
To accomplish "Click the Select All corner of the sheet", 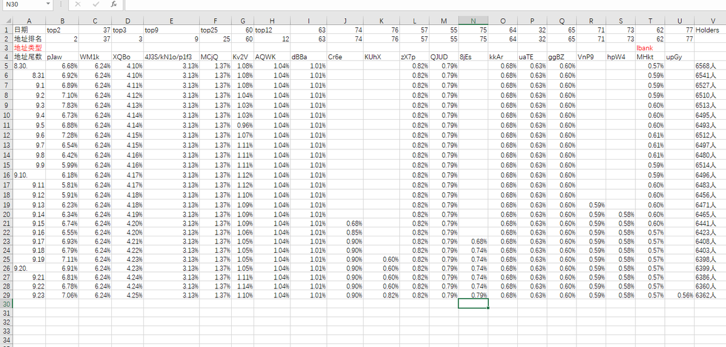I will point(6,21).
